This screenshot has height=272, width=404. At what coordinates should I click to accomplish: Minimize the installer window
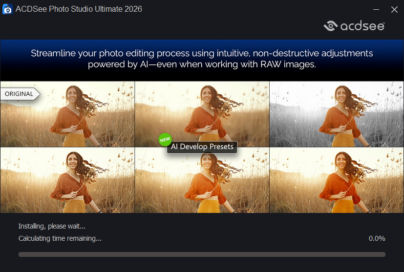pyautogui.click(x=376, y=10)
